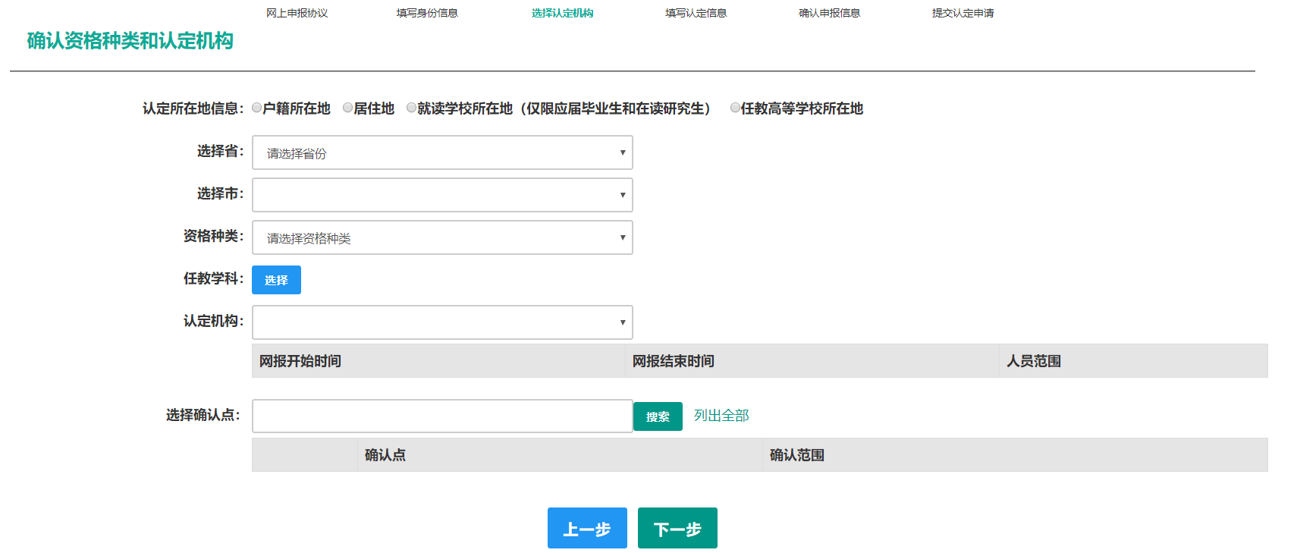
Task: Click the 选择确认点 search input field
Action: point(442,416)
